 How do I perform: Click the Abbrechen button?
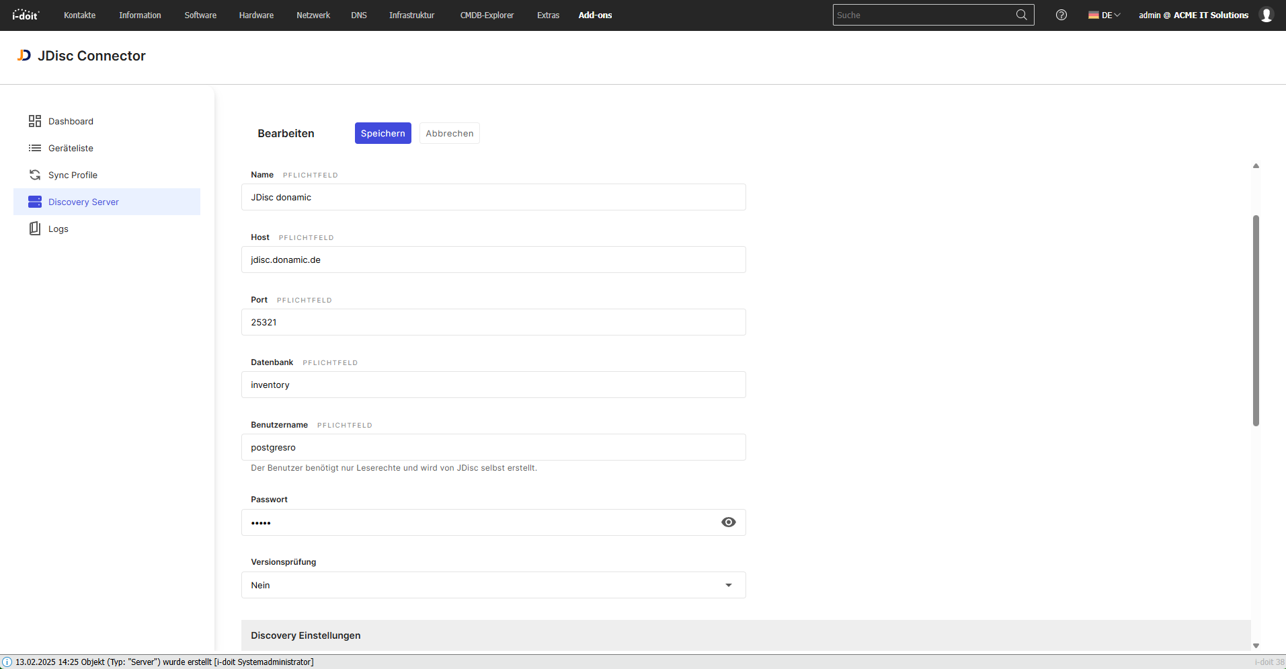pos(449,133)
